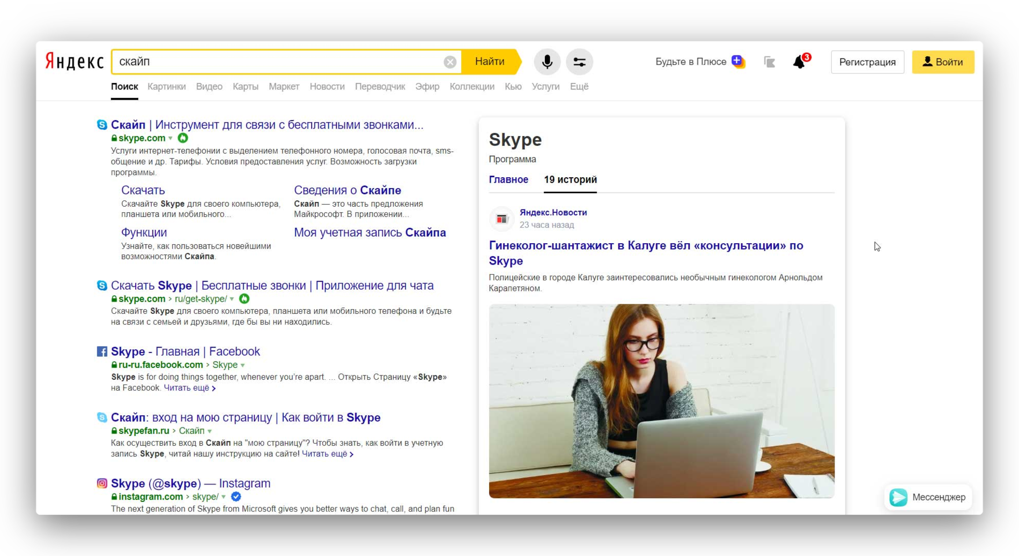Open 'Скайп | Инструмент для связи' result title
Image resolution: width=1019 pixels, height=556 pixels.
click(x=267, y=125)
